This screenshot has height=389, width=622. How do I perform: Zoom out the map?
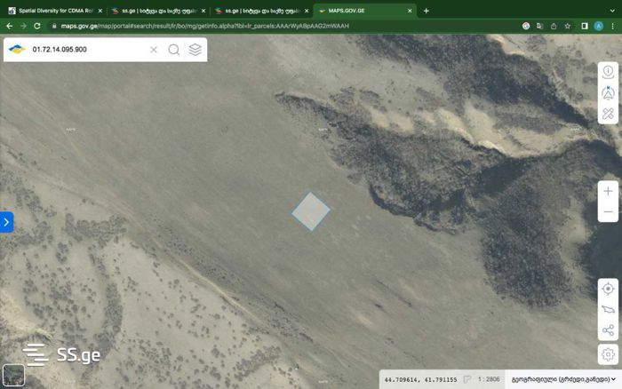pyautogui.click(x=608, y=211)
